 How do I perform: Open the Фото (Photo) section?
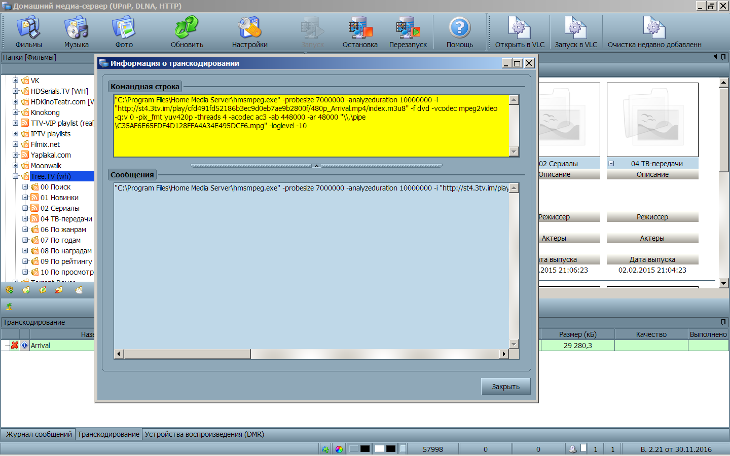124,32
